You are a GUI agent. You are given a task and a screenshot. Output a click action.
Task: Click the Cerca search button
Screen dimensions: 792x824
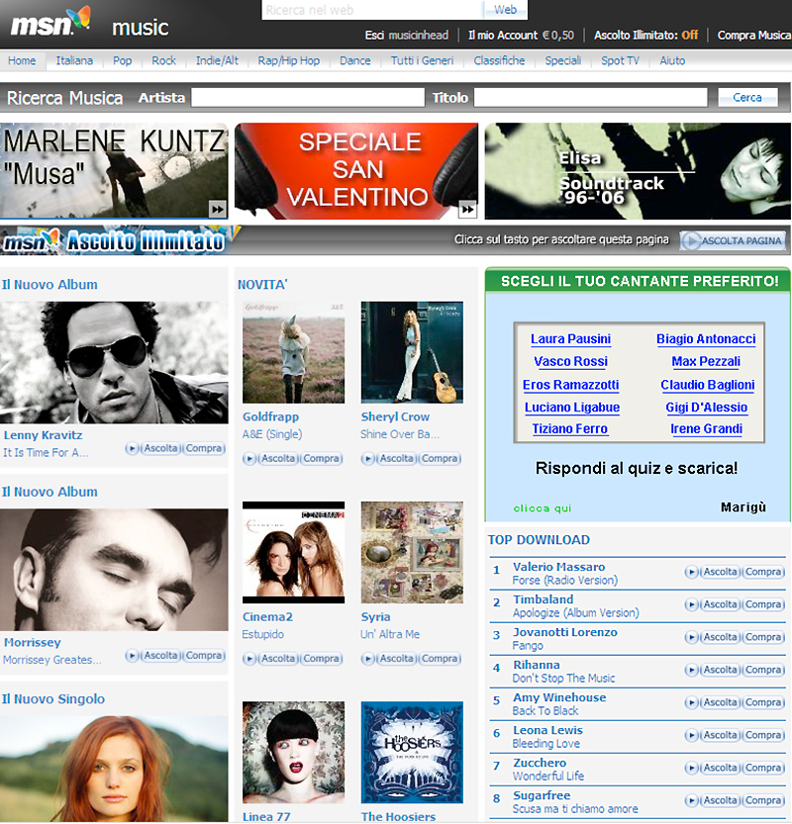coord(747,97)
